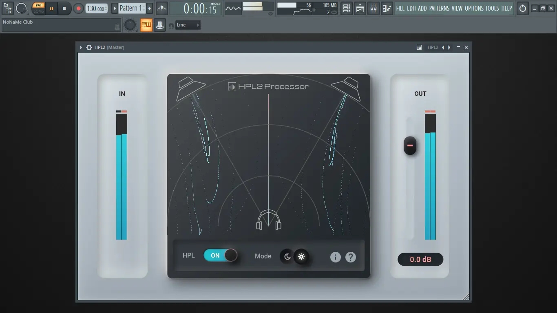Restore down the FL Studio main window

543,9
